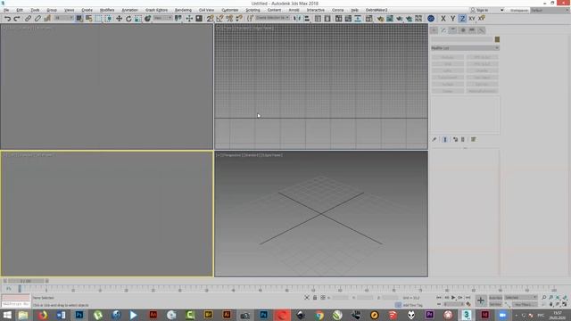
Task: Open the Modifiers menu
Action: click(x=107, y=10)
